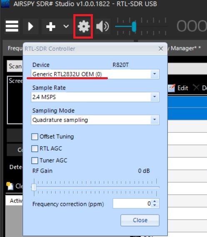Click the Edit pencil icon

coord(172,88)
